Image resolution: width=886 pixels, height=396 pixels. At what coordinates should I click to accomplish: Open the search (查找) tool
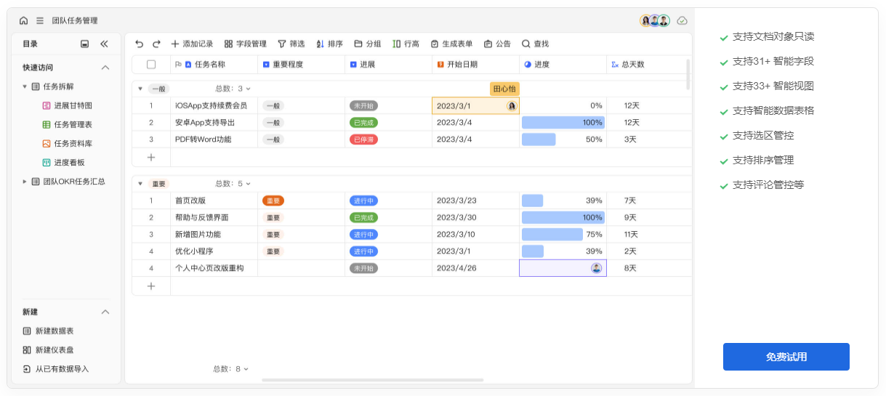point(535,44)
